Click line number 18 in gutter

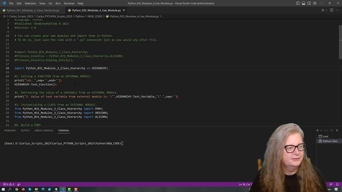pos(7,68)
